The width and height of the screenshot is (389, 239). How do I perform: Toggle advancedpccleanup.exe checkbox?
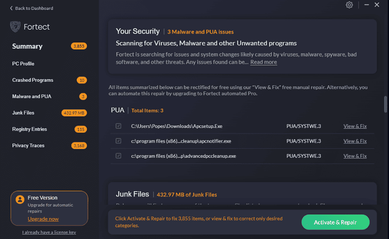click(118, 156)
